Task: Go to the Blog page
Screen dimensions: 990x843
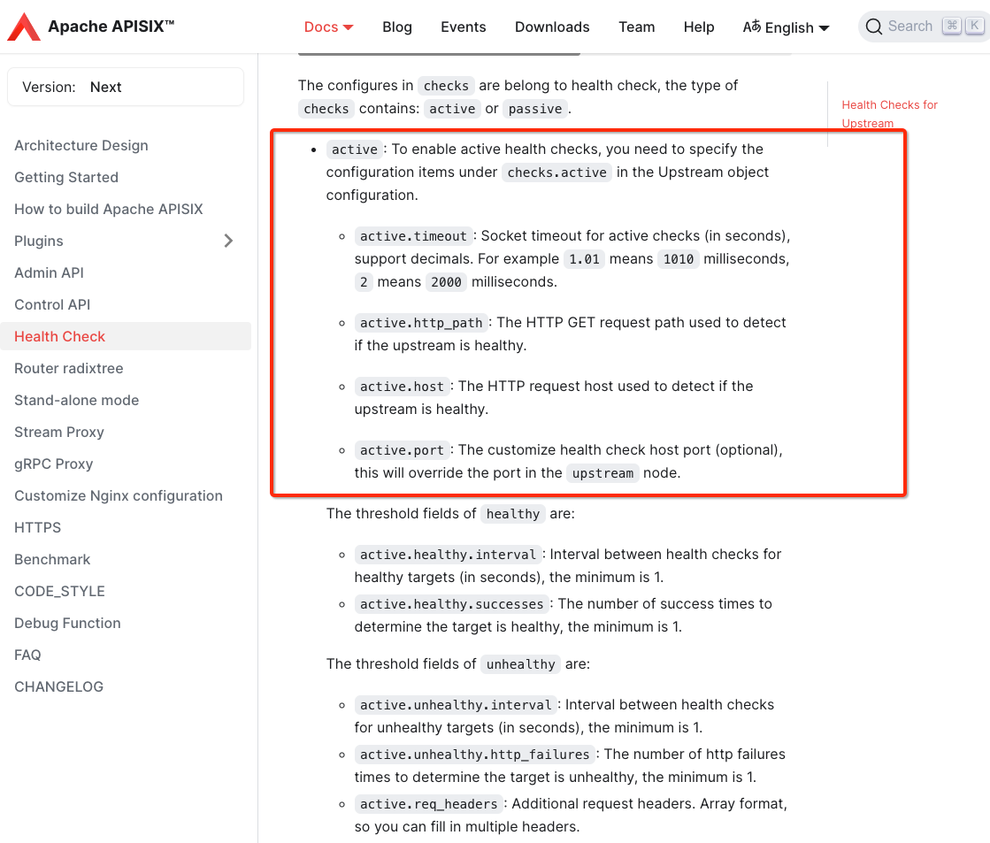Action: point(397,27)
